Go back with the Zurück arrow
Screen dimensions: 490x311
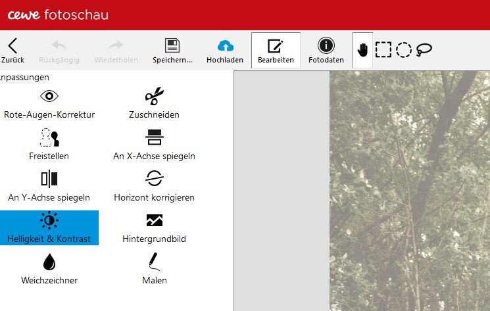click(12, 51)
